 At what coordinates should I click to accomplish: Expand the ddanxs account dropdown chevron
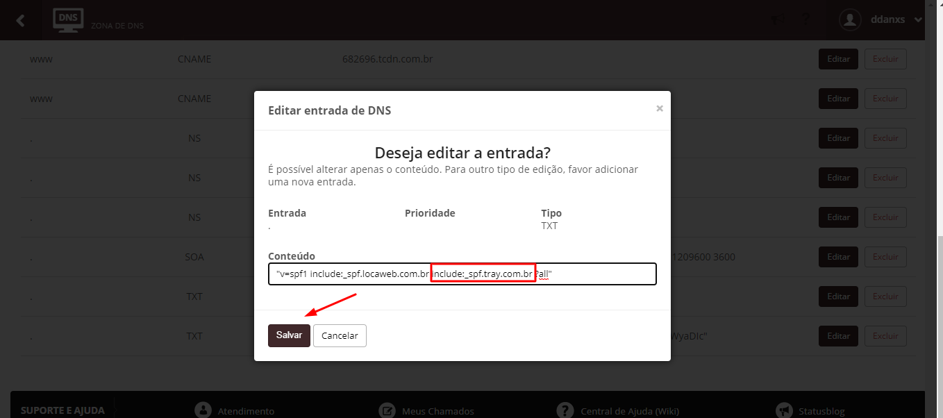pyautogui.click(x=919, y=20)
